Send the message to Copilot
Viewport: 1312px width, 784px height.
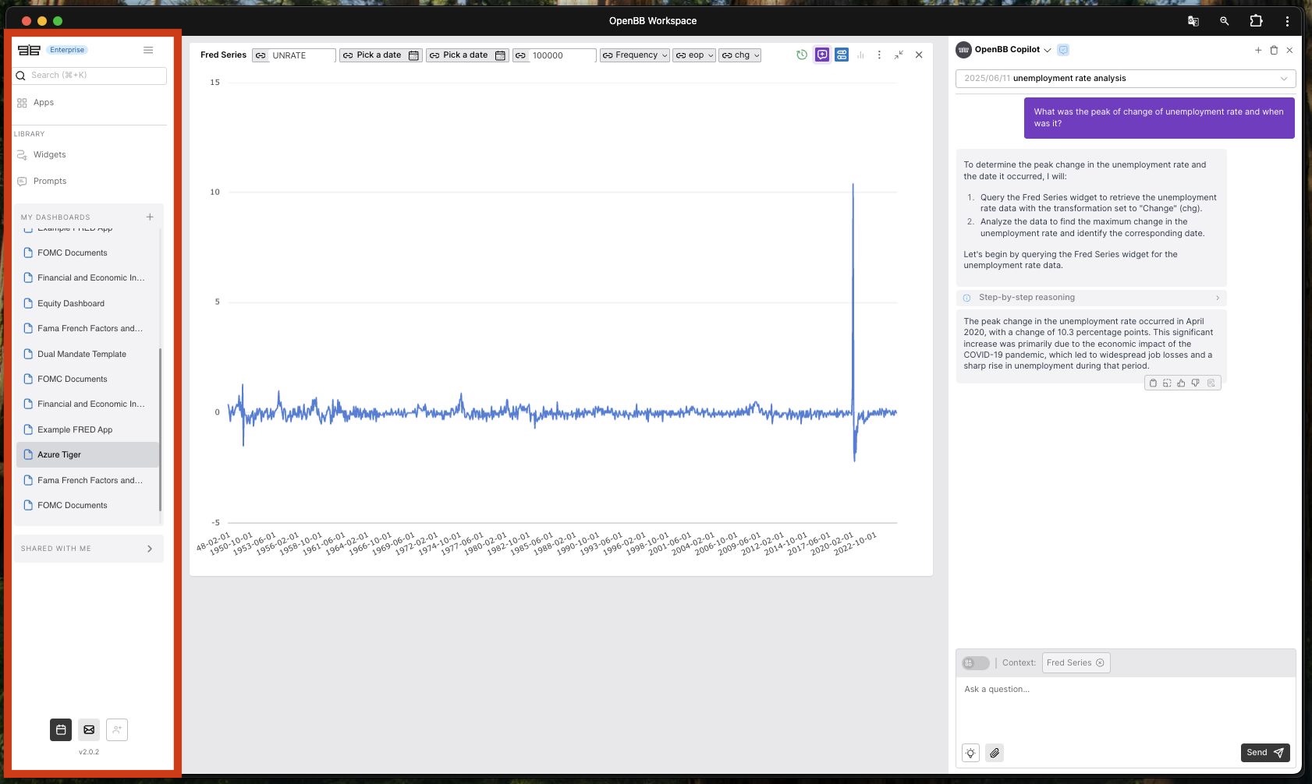coord(1265,753)
